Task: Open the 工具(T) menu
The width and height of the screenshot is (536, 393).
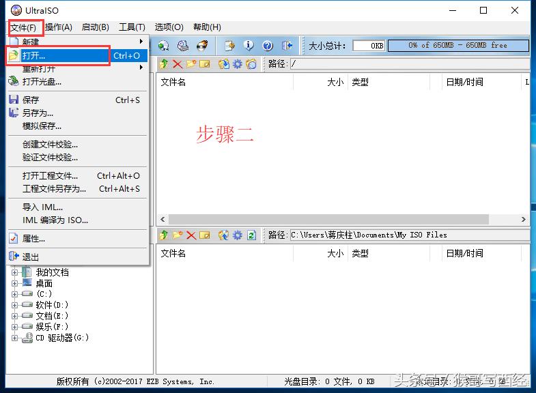Action: [x=132, y=27]
